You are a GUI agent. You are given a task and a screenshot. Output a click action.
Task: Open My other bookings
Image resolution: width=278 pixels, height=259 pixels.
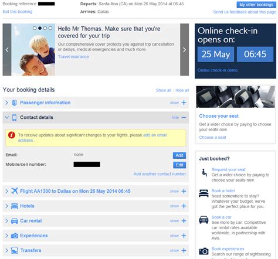pos(256,5)
